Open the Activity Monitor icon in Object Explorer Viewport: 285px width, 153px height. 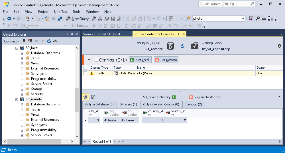pos(55,41)
